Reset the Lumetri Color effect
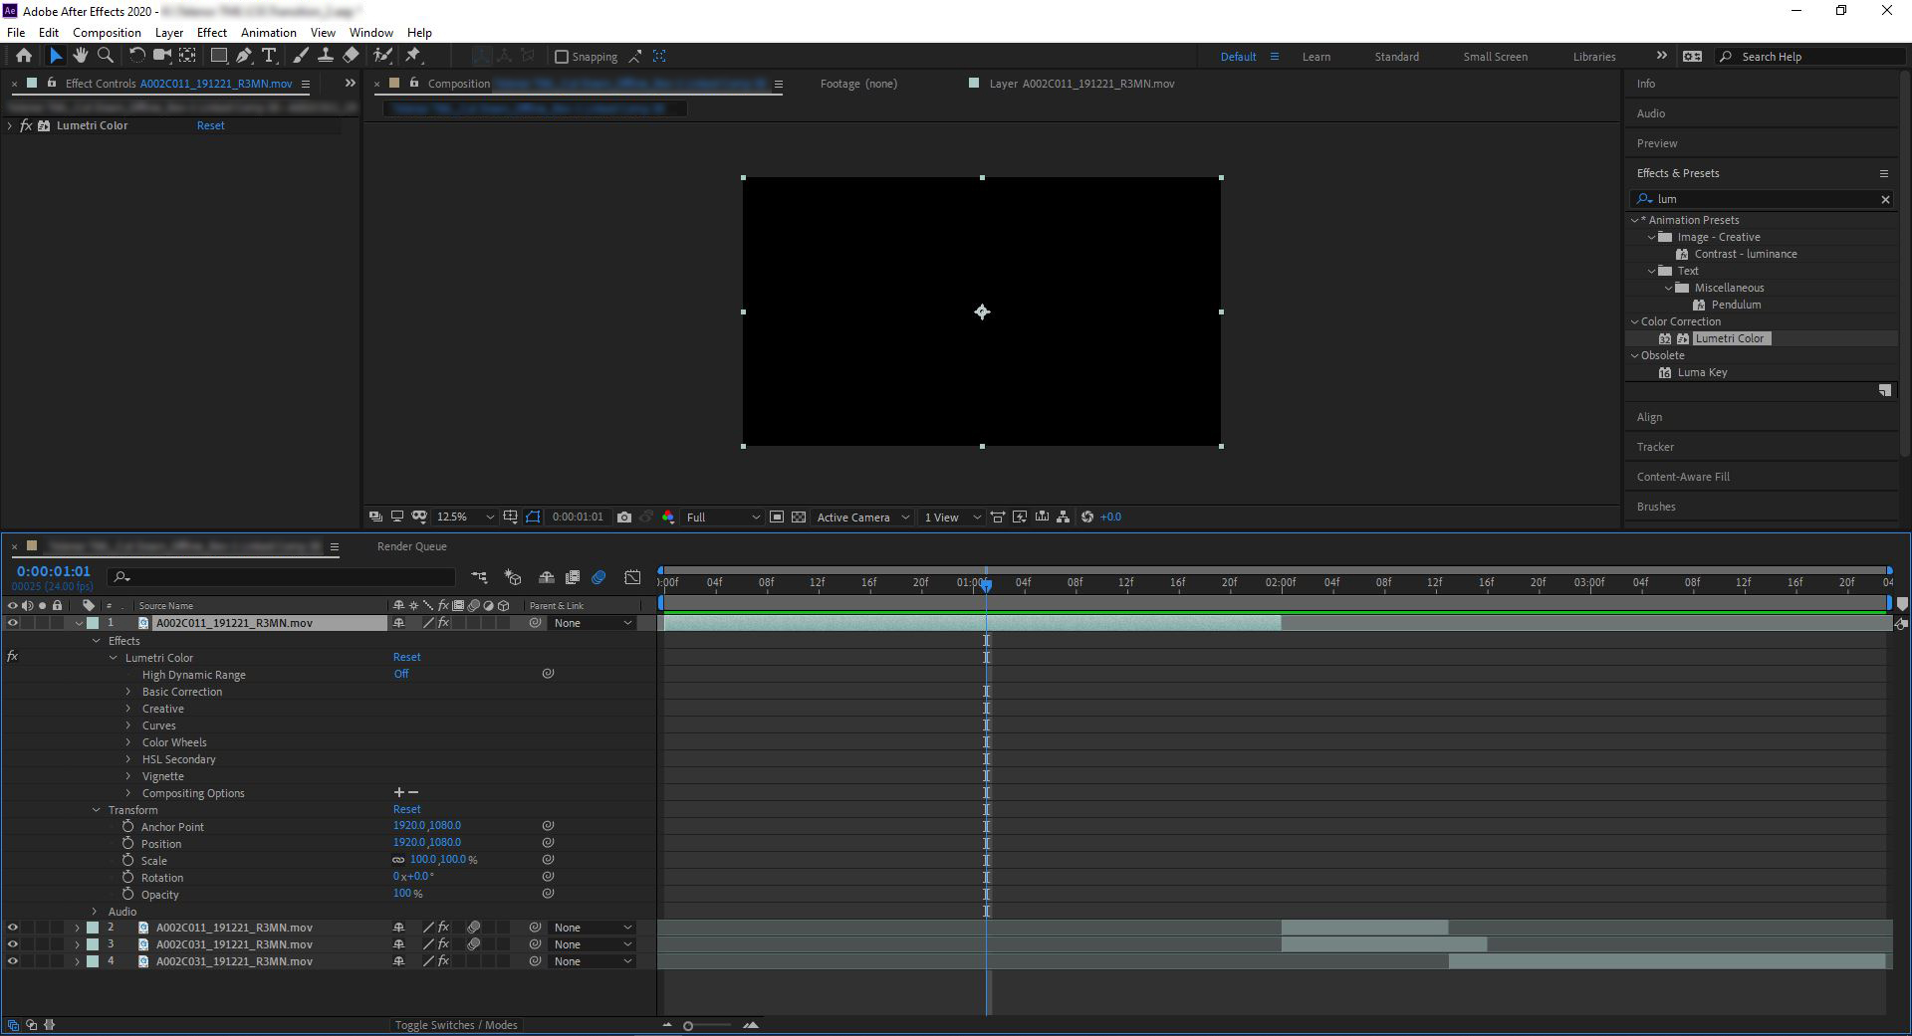This screenshot has width=1912, height=1036. click(210, 125)
